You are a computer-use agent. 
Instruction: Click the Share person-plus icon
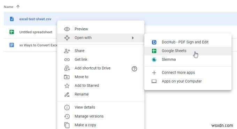point(67,51)
